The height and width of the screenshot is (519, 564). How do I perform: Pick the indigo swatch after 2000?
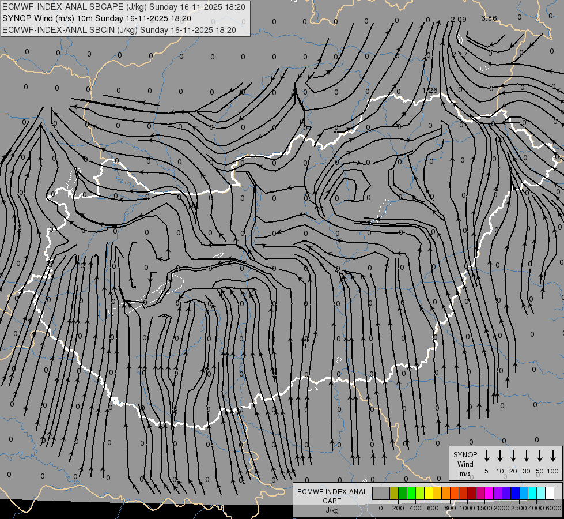[506, 493]
